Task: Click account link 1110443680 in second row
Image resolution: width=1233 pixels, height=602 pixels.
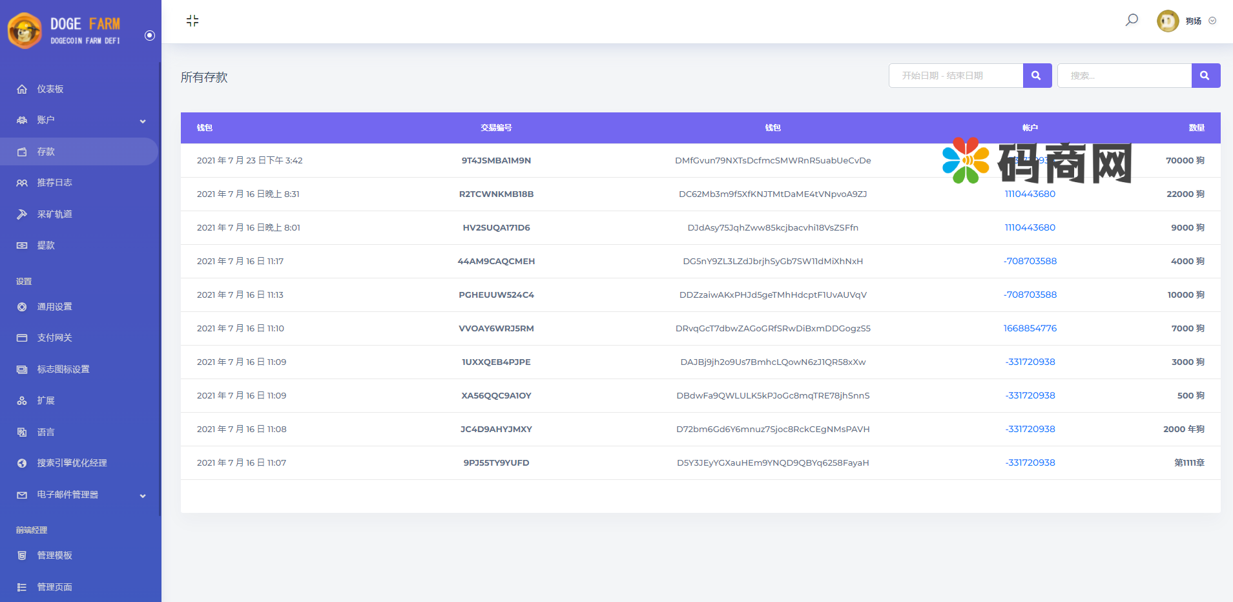Action: (x=1030, y=194)
